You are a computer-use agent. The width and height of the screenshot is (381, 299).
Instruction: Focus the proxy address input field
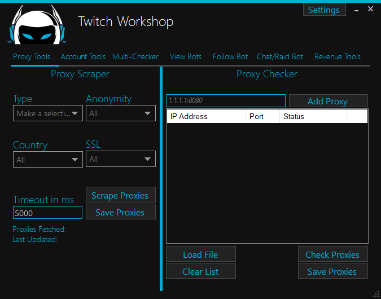click(226, 100)
